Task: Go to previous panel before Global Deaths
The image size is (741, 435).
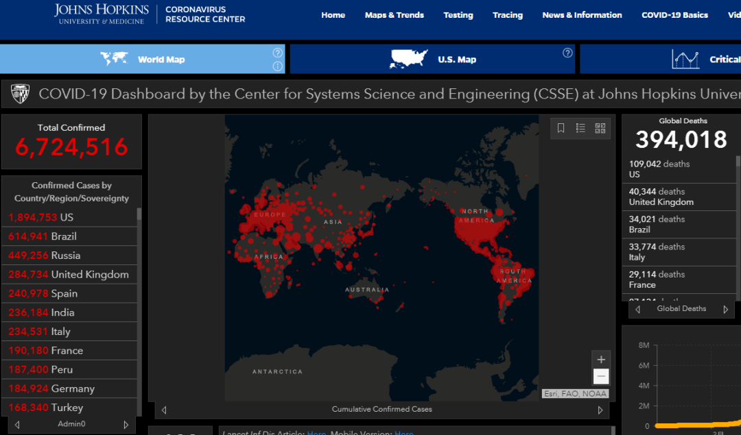Action: (x=638, y=309)
